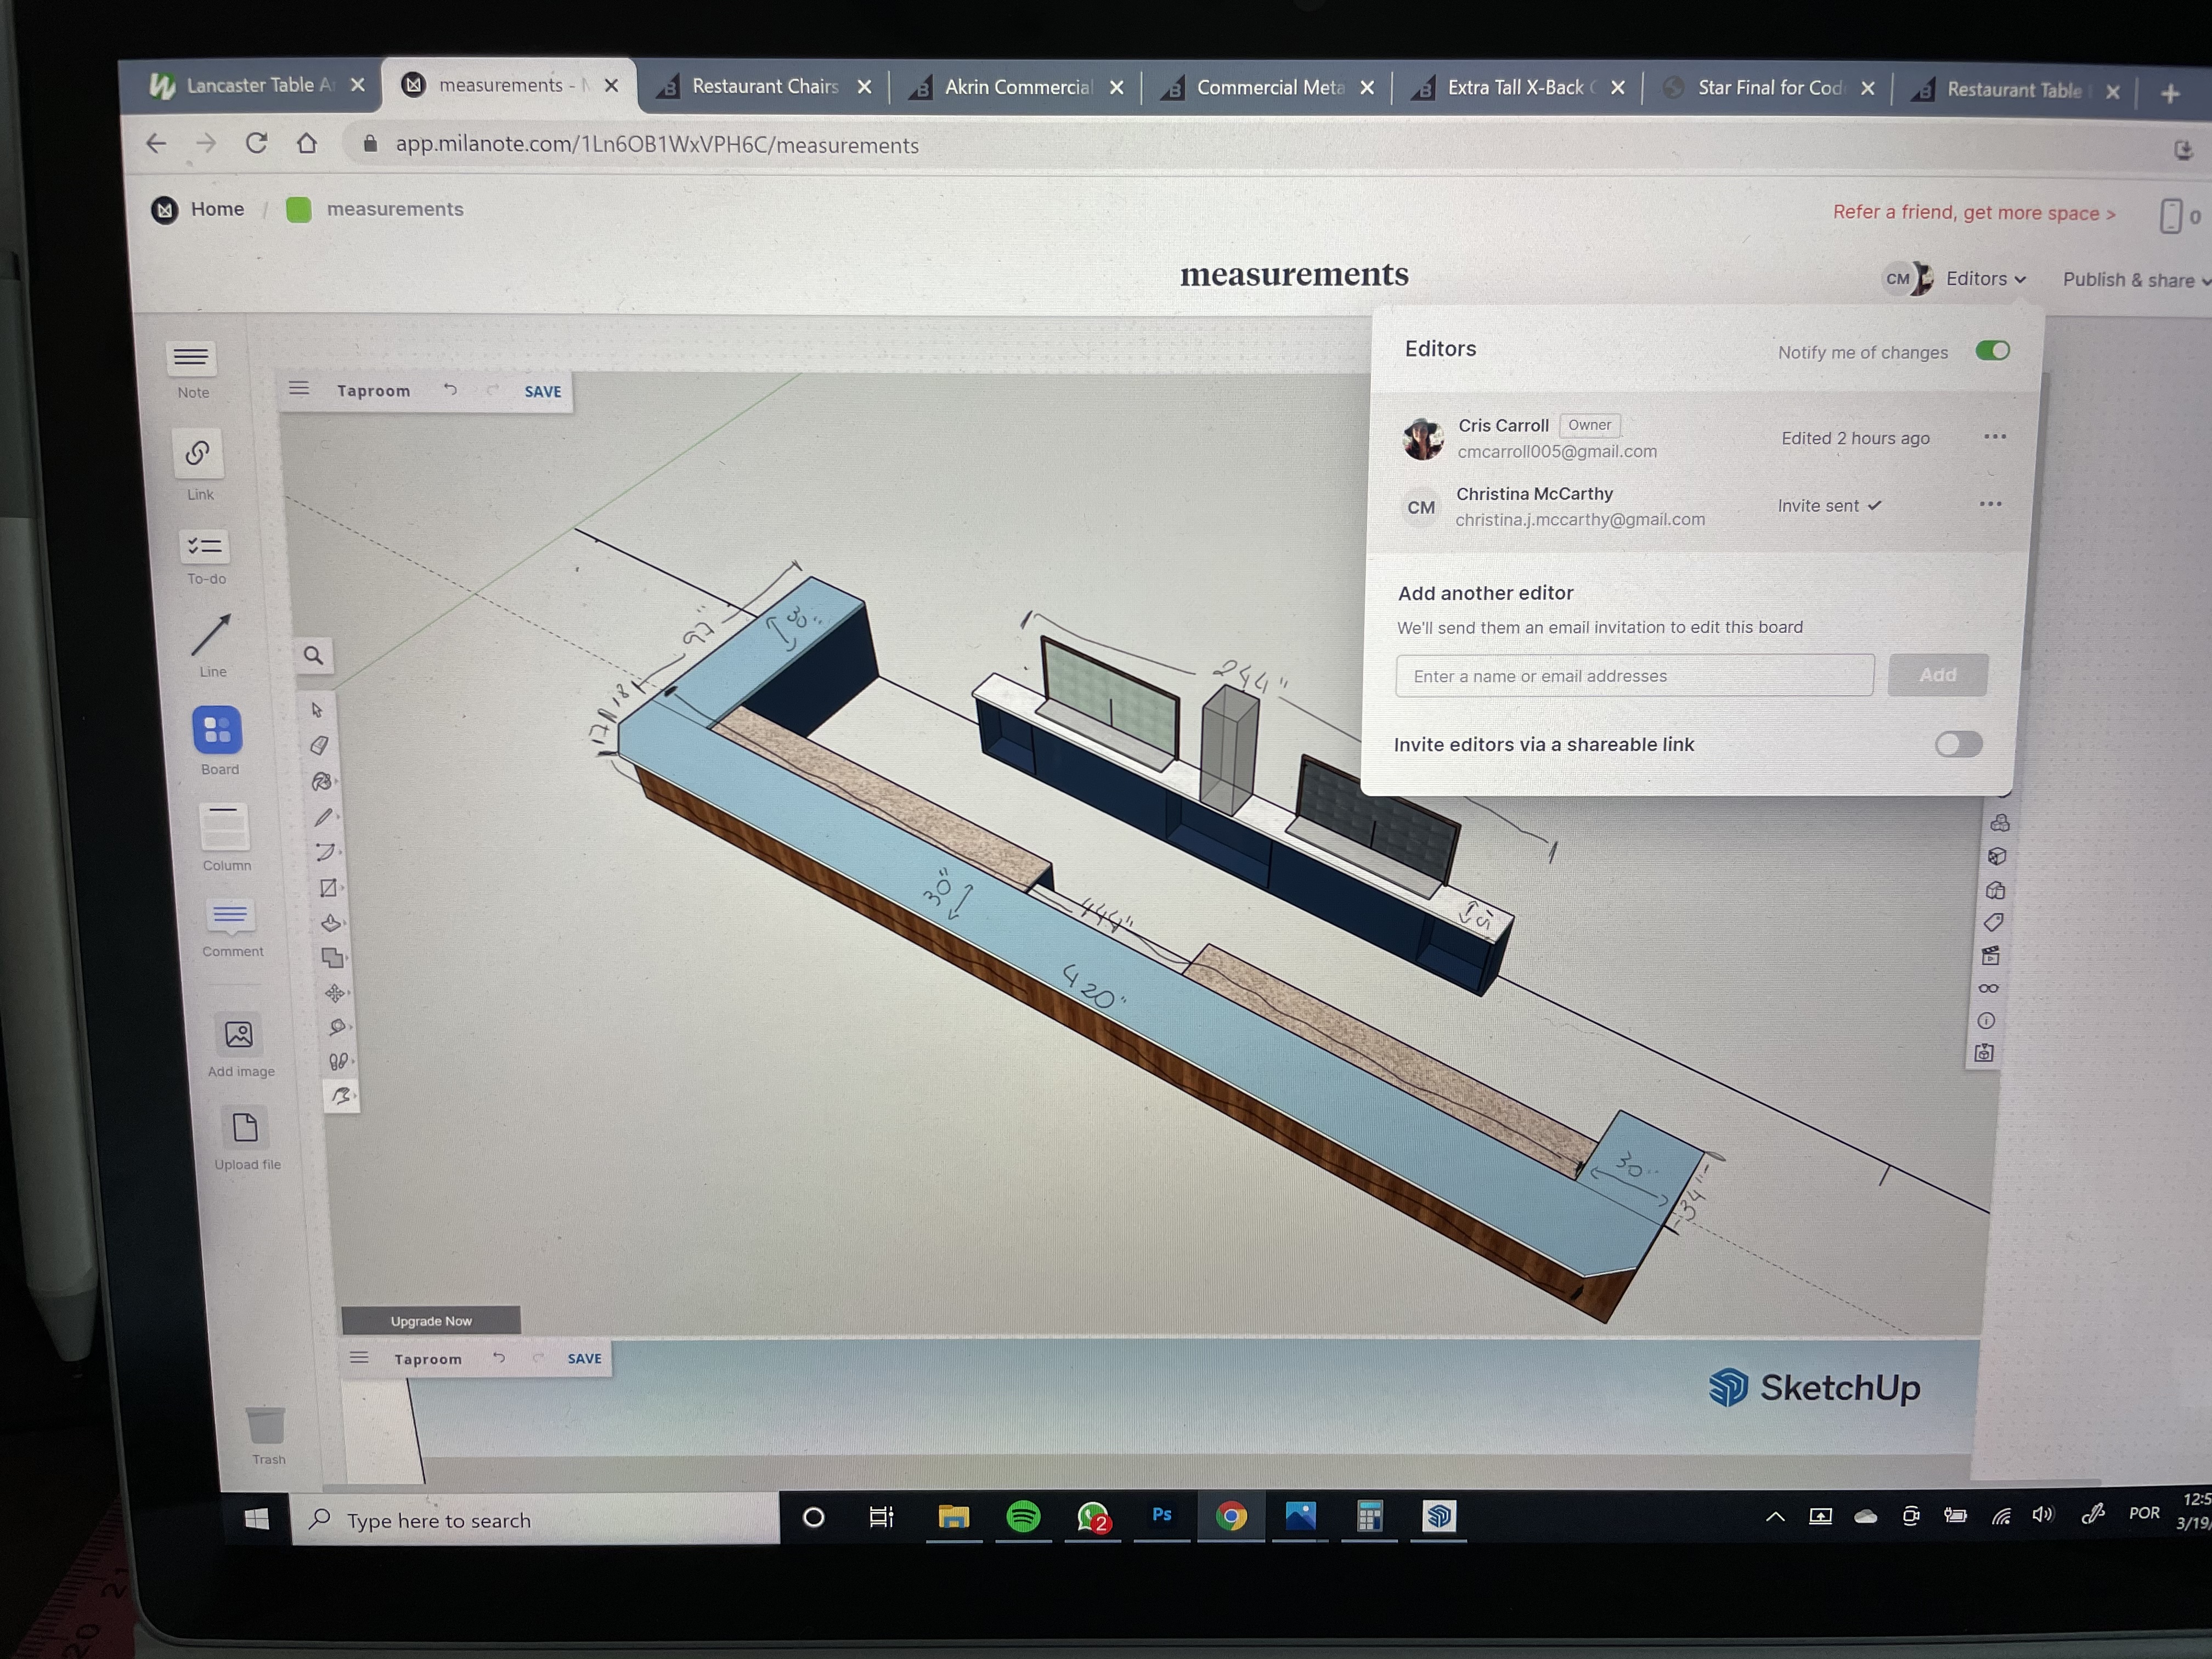Open Spotify from the taskbar
This screenshot has height=1659, width=2212.
(1022, 1517)
